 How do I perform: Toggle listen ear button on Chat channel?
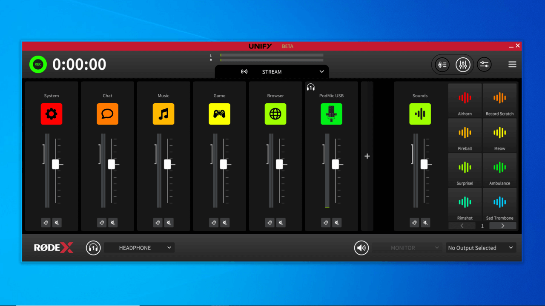[102, 222]
